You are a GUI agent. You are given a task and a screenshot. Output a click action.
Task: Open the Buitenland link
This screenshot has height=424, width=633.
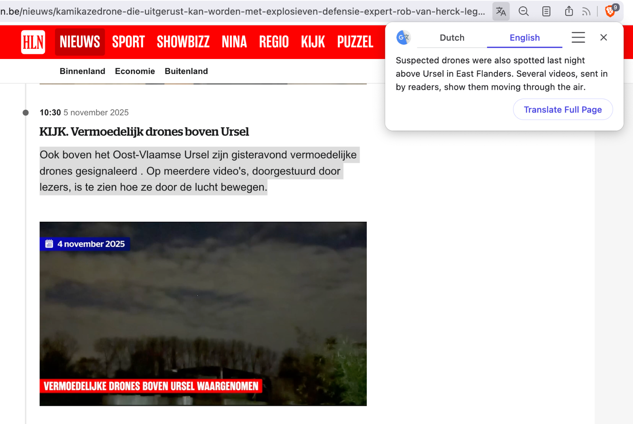(186, 71)
